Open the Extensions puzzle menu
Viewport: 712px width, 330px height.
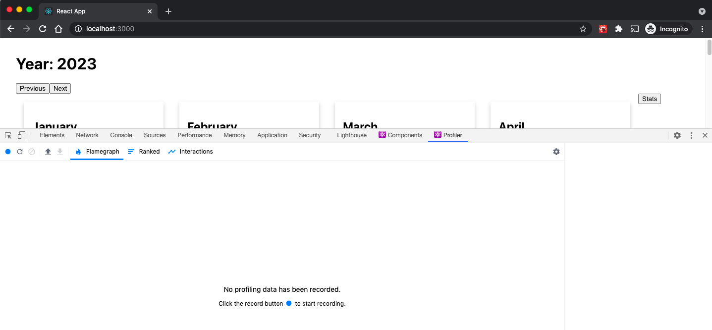pyautogui.click(x=619, y=29)
